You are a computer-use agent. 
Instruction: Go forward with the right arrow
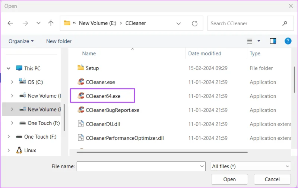point(25,23)
